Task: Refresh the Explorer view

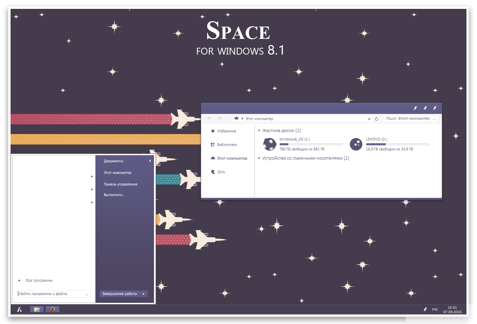Action: tap(376, 119)
